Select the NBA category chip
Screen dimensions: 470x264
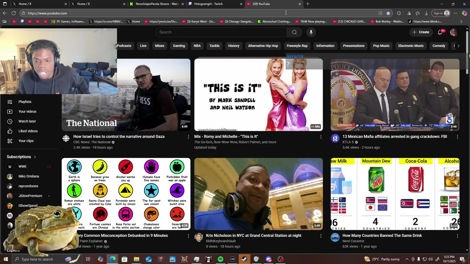(197, 46)
